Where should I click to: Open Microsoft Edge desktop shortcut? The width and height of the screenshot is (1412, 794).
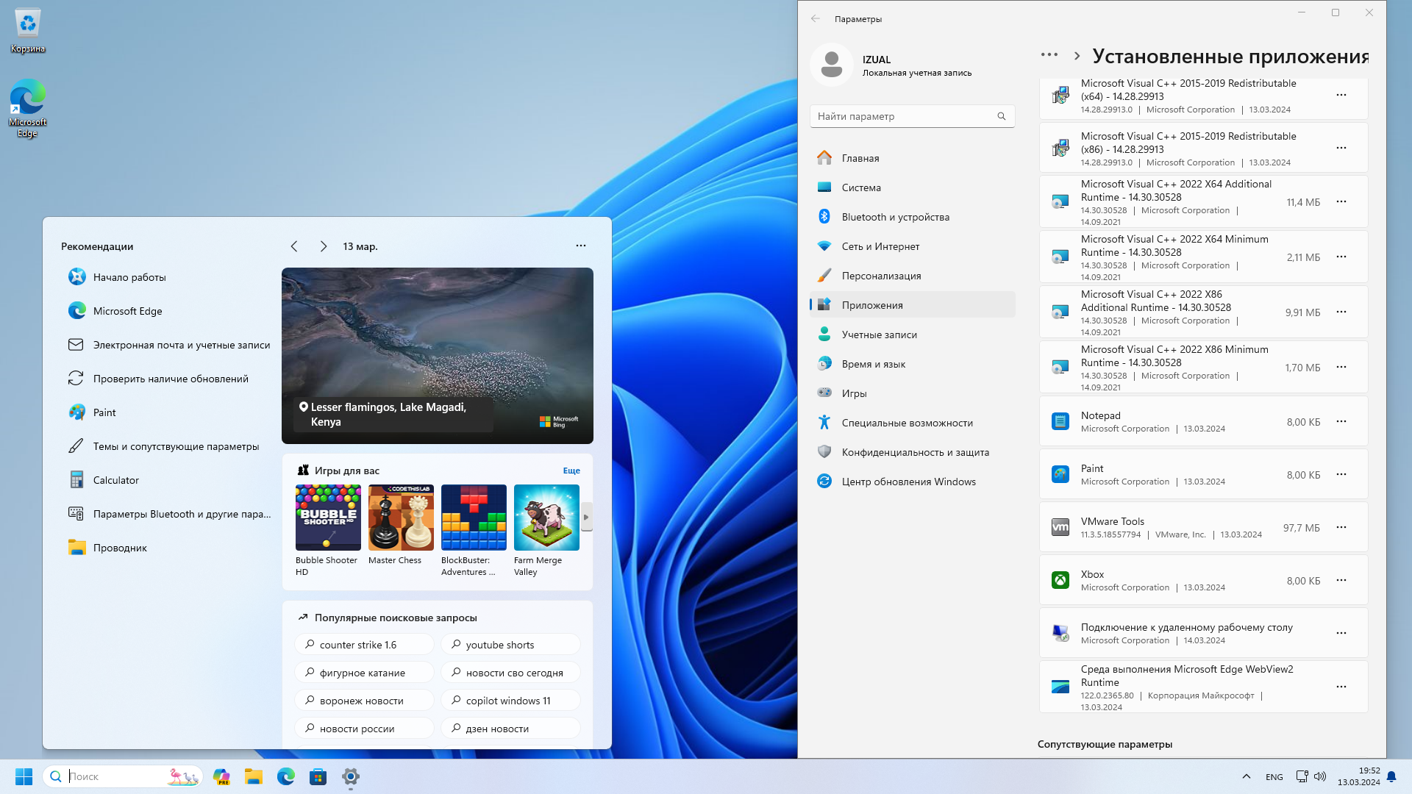click(x=28, y=107)
